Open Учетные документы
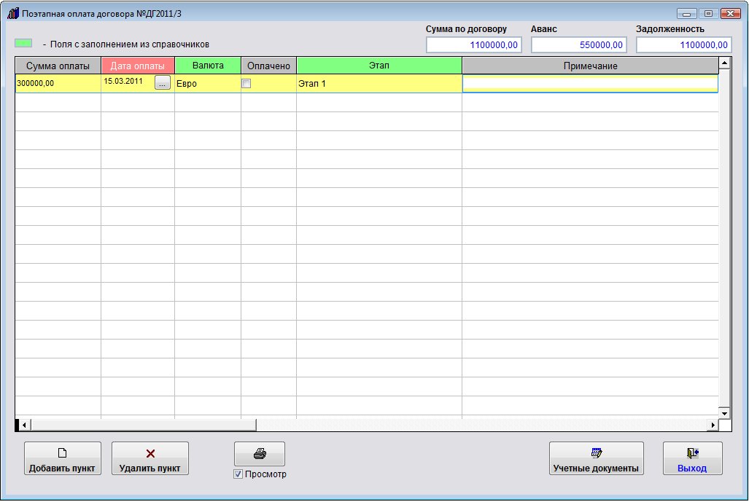 pos(596,458)
